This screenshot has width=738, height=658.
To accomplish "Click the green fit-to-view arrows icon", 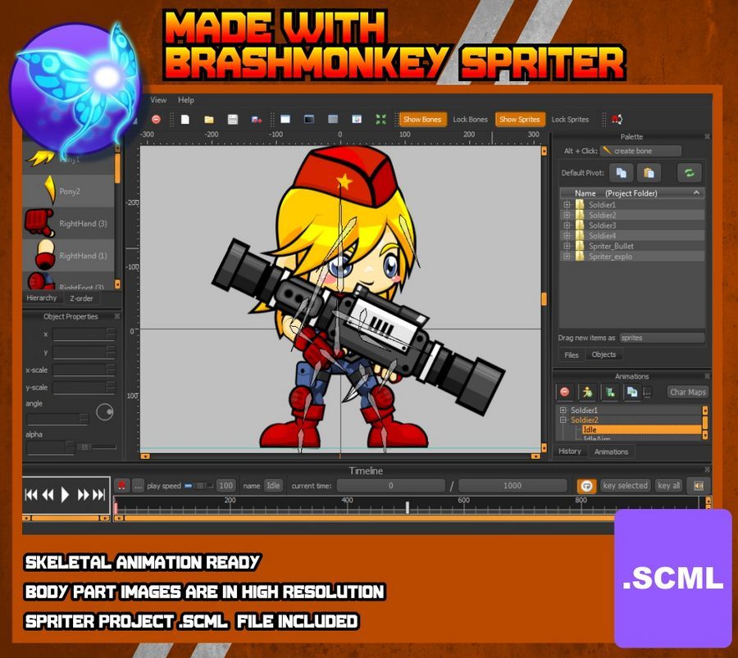I will 380,120.
